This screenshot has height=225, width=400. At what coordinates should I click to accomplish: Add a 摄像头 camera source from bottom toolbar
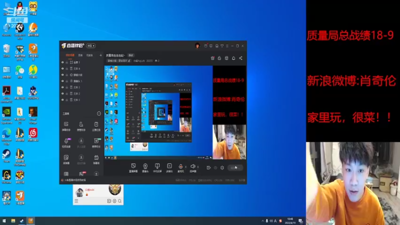pos(145,168)
